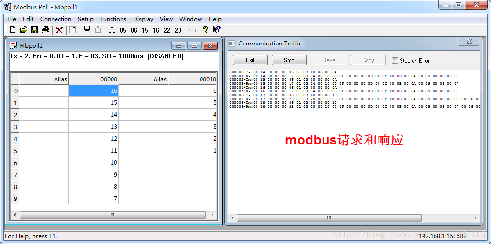Save the workspace with the floppy disk icon

(34, 30)
